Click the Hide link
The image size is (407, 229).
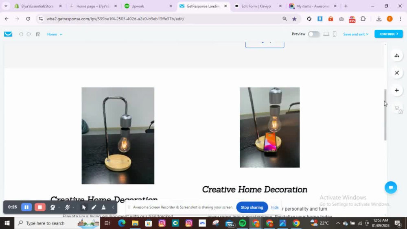pyautogui.click(x=275, y=207)
